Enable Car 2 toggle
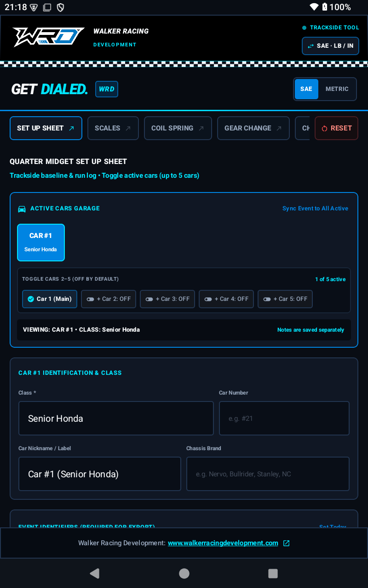This screenshot has height=588, width=368. (109, 299)
